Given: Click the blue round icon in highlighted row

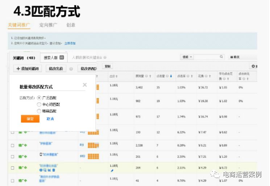Looking at the screenshot, I should pyautogui.click(x=41, y=170).
